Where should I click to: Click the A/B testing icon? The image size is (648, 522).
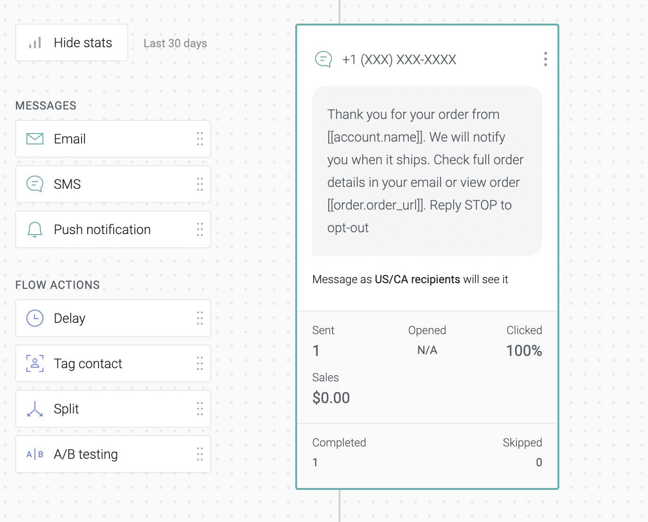35,454
